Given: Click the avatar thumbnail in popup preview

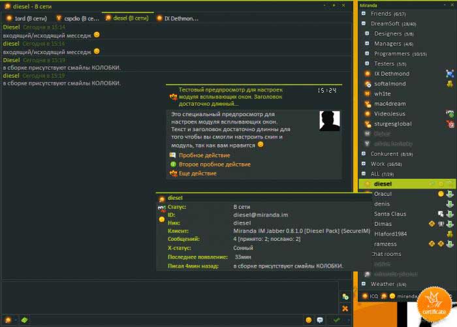Looking at the screenshot, I should click(329, 121).
